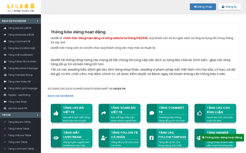246x153 pixels.
Task: Open Tăng Like bài viết FB sidebar item
Action: [20, 28]
